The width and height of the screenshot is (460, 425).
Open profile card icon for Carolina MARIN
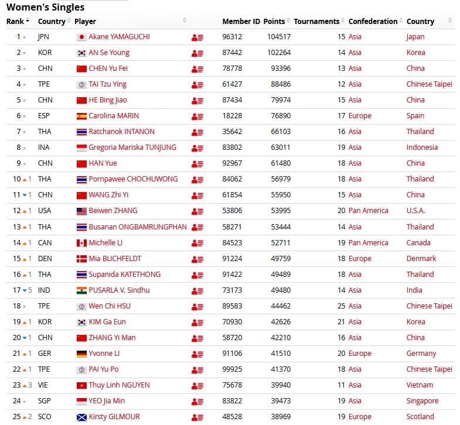pyautogui.click(x=197, y=116)
